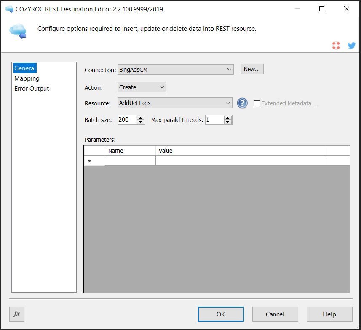Viewport: 361px width, 330px height.
Task: Increase Batch size with up arrow
Action: [x=140, y=118]
